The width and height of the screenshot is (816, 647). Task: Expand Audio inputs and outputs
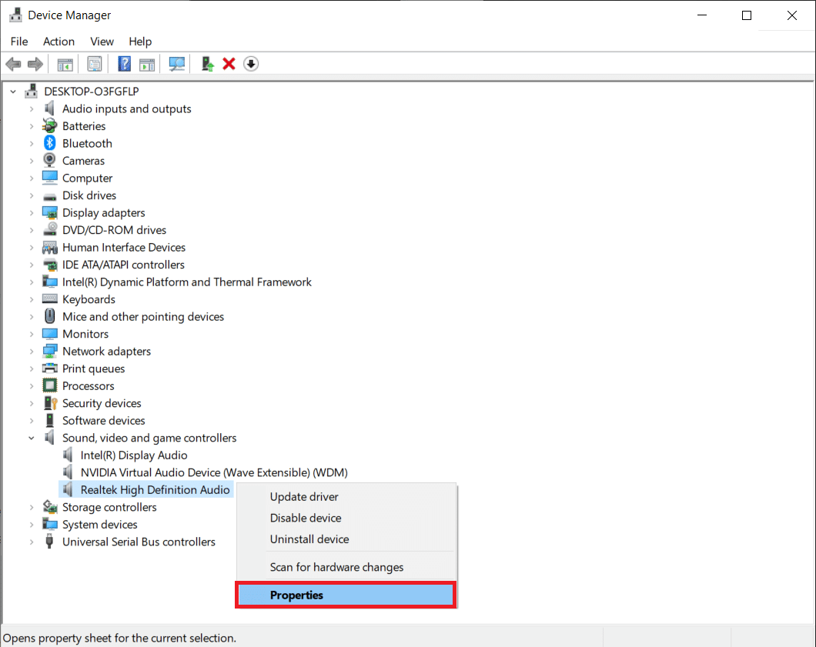point(32,108)
